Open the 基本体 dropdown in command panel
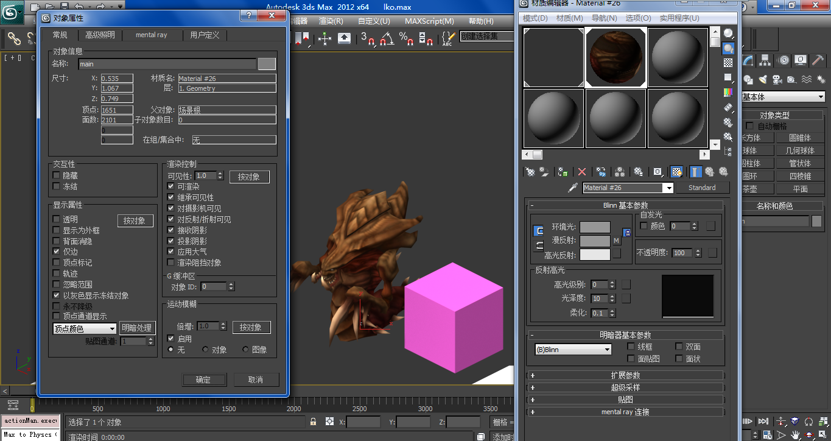 pos(783,97)
